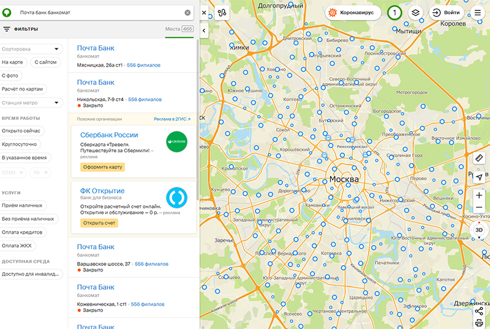This screenshot has width=490, height=329.
Task: Click the Рижский вокзал station icon on map
Action: (x=352, y=140)
